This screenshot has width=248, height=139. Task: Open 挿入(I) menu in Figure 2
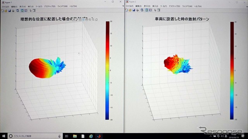pyautogui.click(x=155, y=6)
